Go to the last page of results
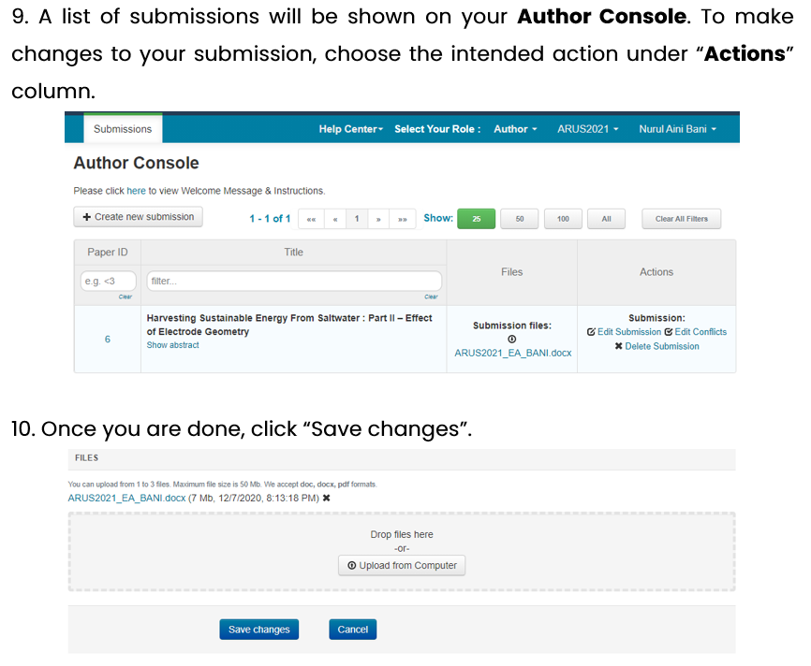The width and height of the screenshot is (811, 666). tap(403, 219)
